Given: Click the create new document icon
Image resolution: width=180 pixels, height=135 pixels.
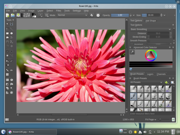Looking at the screenshot, I should coord(7,15).
